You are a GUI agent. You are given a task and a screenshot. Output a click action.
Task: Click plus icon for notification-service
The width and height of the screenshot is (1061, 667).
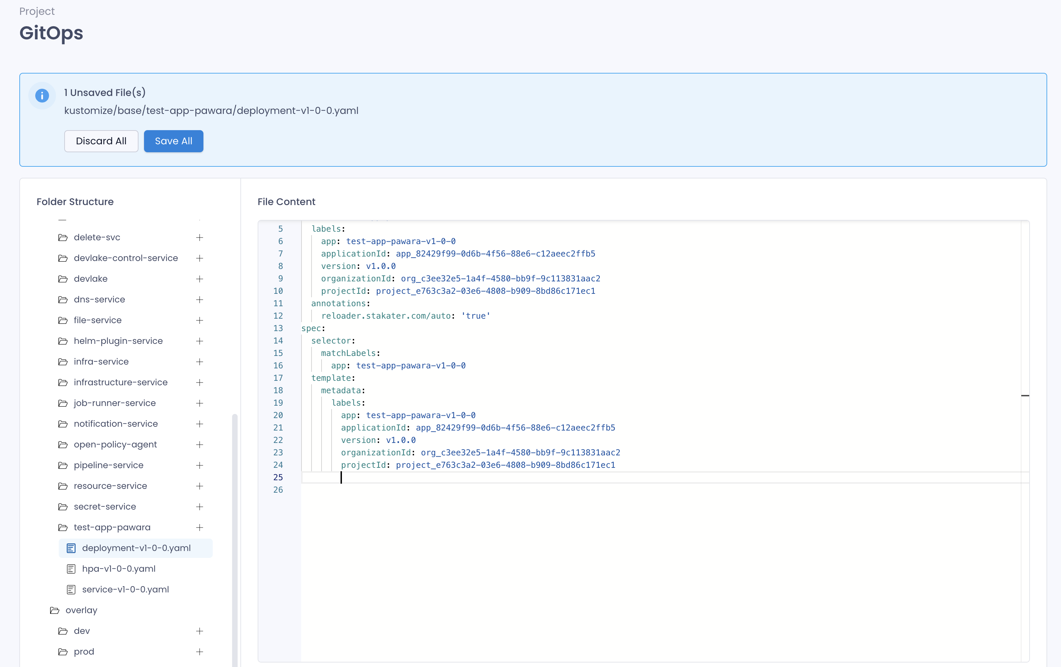point(200,424)
